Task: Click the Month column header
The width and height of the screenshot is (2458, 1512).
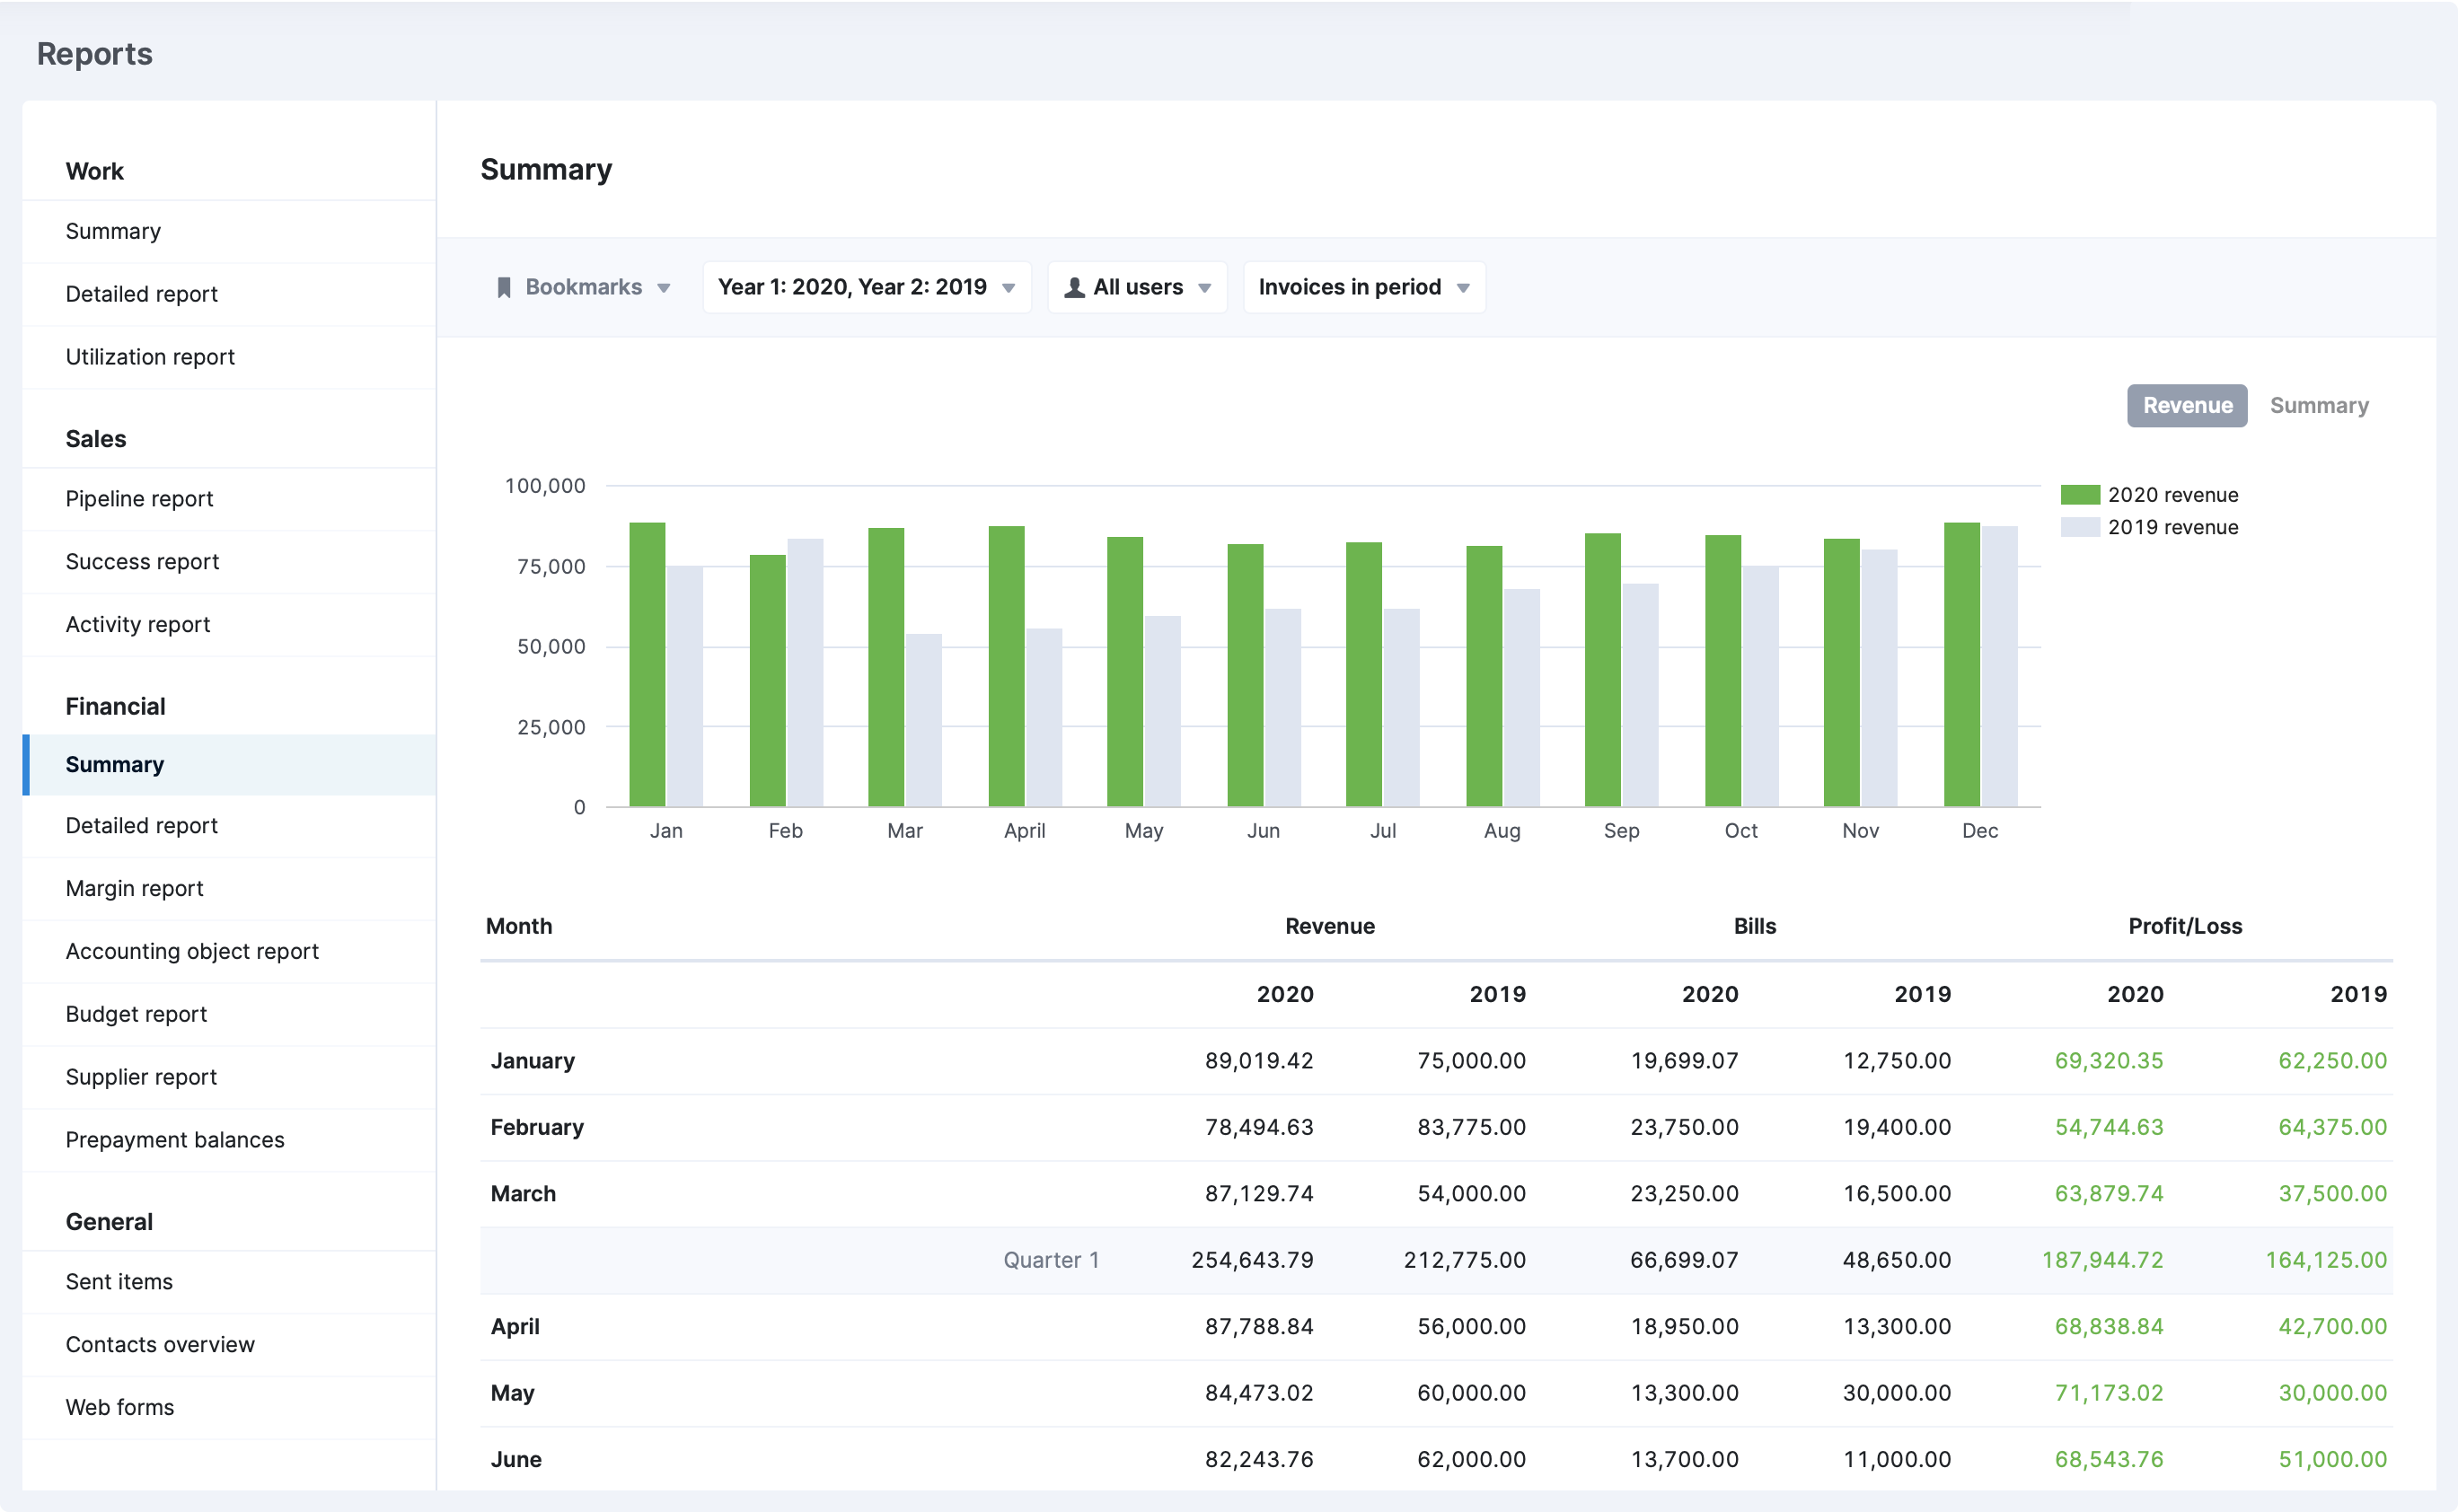Action: (519, 927)
